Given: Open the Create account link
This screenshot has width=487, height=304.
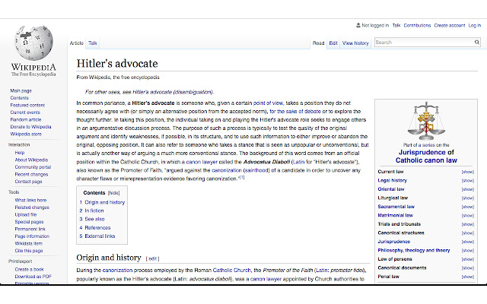Looking at the screenshot, I should click(x=450, y=25).
